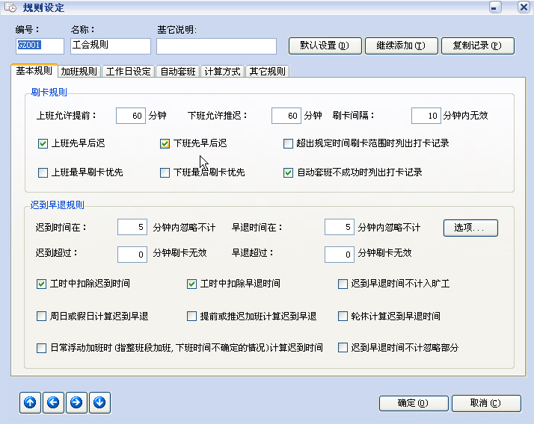Open the 自动套班 tab
This screenshot has height=424, width=534.
coord(177,72)
